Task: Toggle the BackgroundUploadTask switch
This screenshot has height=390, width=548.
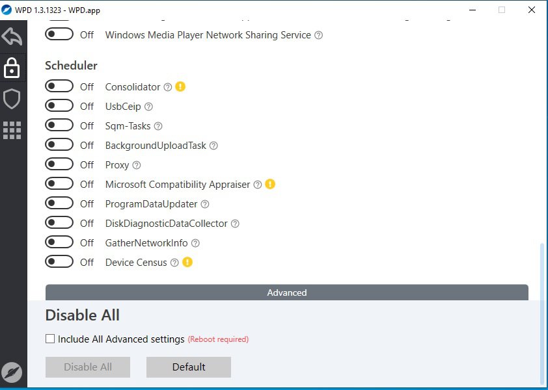Action: pyautogui.click(x=59, y=145)
